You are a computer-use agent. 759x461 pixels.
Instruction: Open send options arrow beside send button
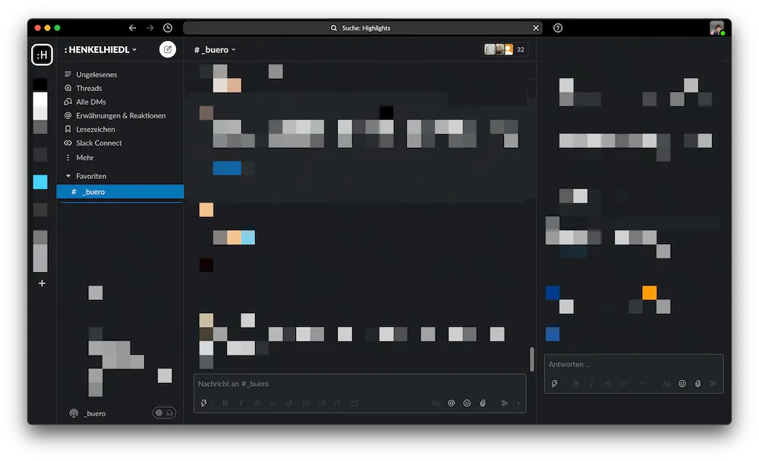[x=519, y=403]
